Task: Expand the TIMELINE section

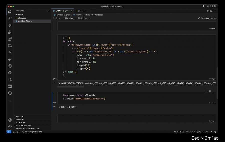Action: tap(20, 119)
